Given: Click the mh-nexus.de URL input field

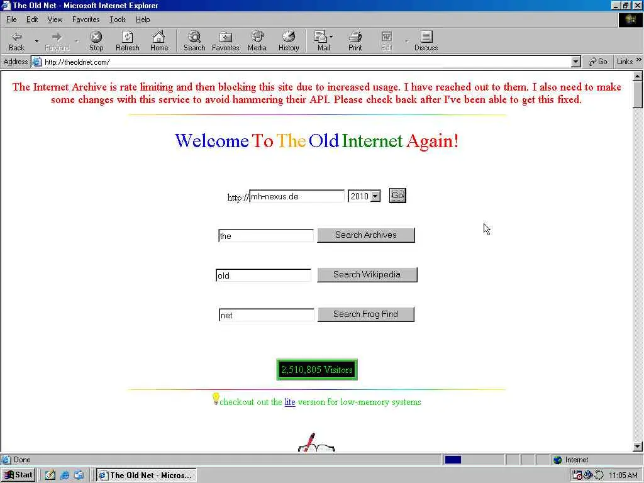Looking at the screenshot, I should pyautogui.click(x=297, y=196).
